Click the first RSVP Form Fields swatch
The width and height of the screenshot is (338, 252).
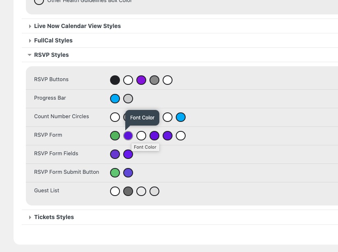(x=115, y=154)
